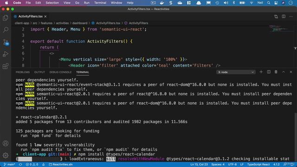The height and width of the screenshot is (167, 297).
Task: Open the View menu
Action: (67, 3)
